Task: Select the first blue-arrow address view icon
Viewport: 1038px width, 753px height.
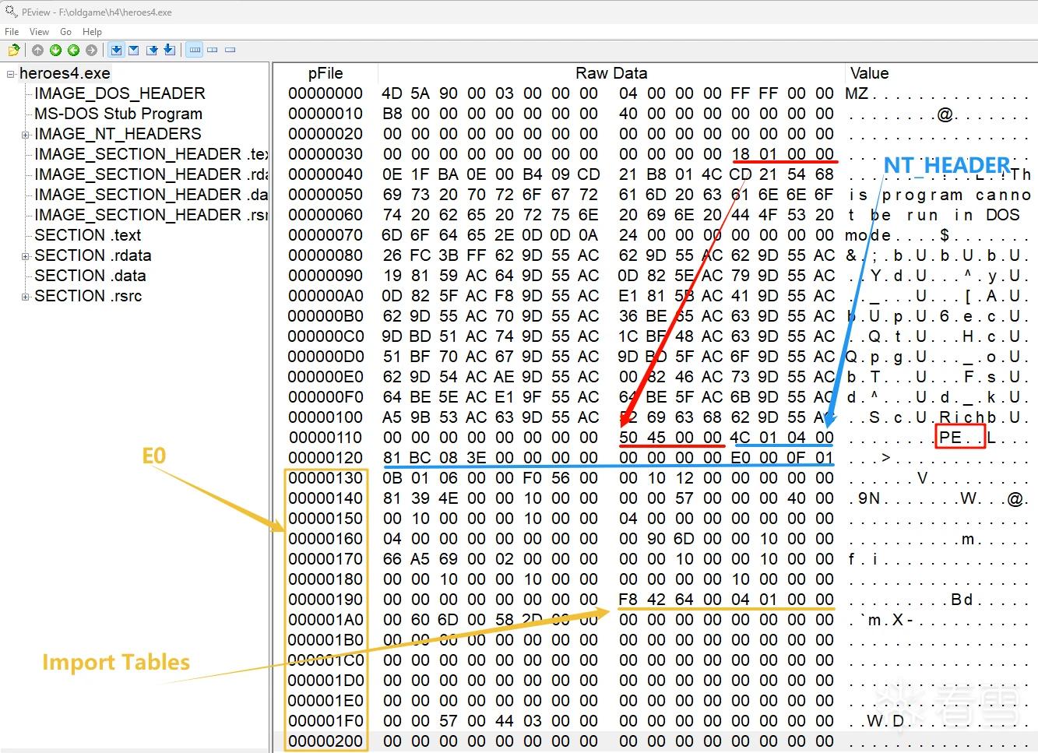Action: coord(116,50)
